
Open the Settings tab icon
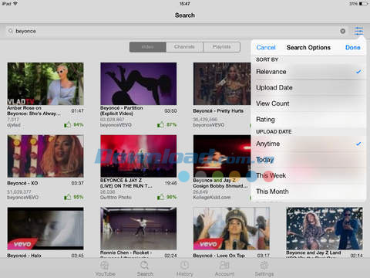coord(264,265)
